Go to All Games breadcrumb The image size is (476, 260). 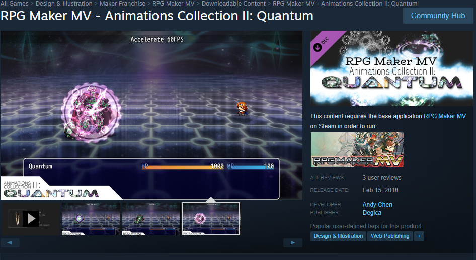(14, 4)
